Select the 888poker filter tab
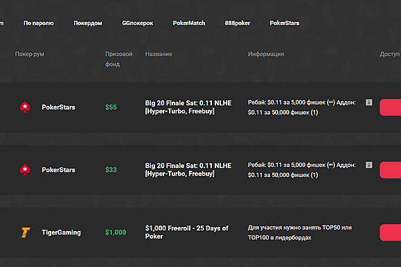401x267 pixels. tap(238, 24)
